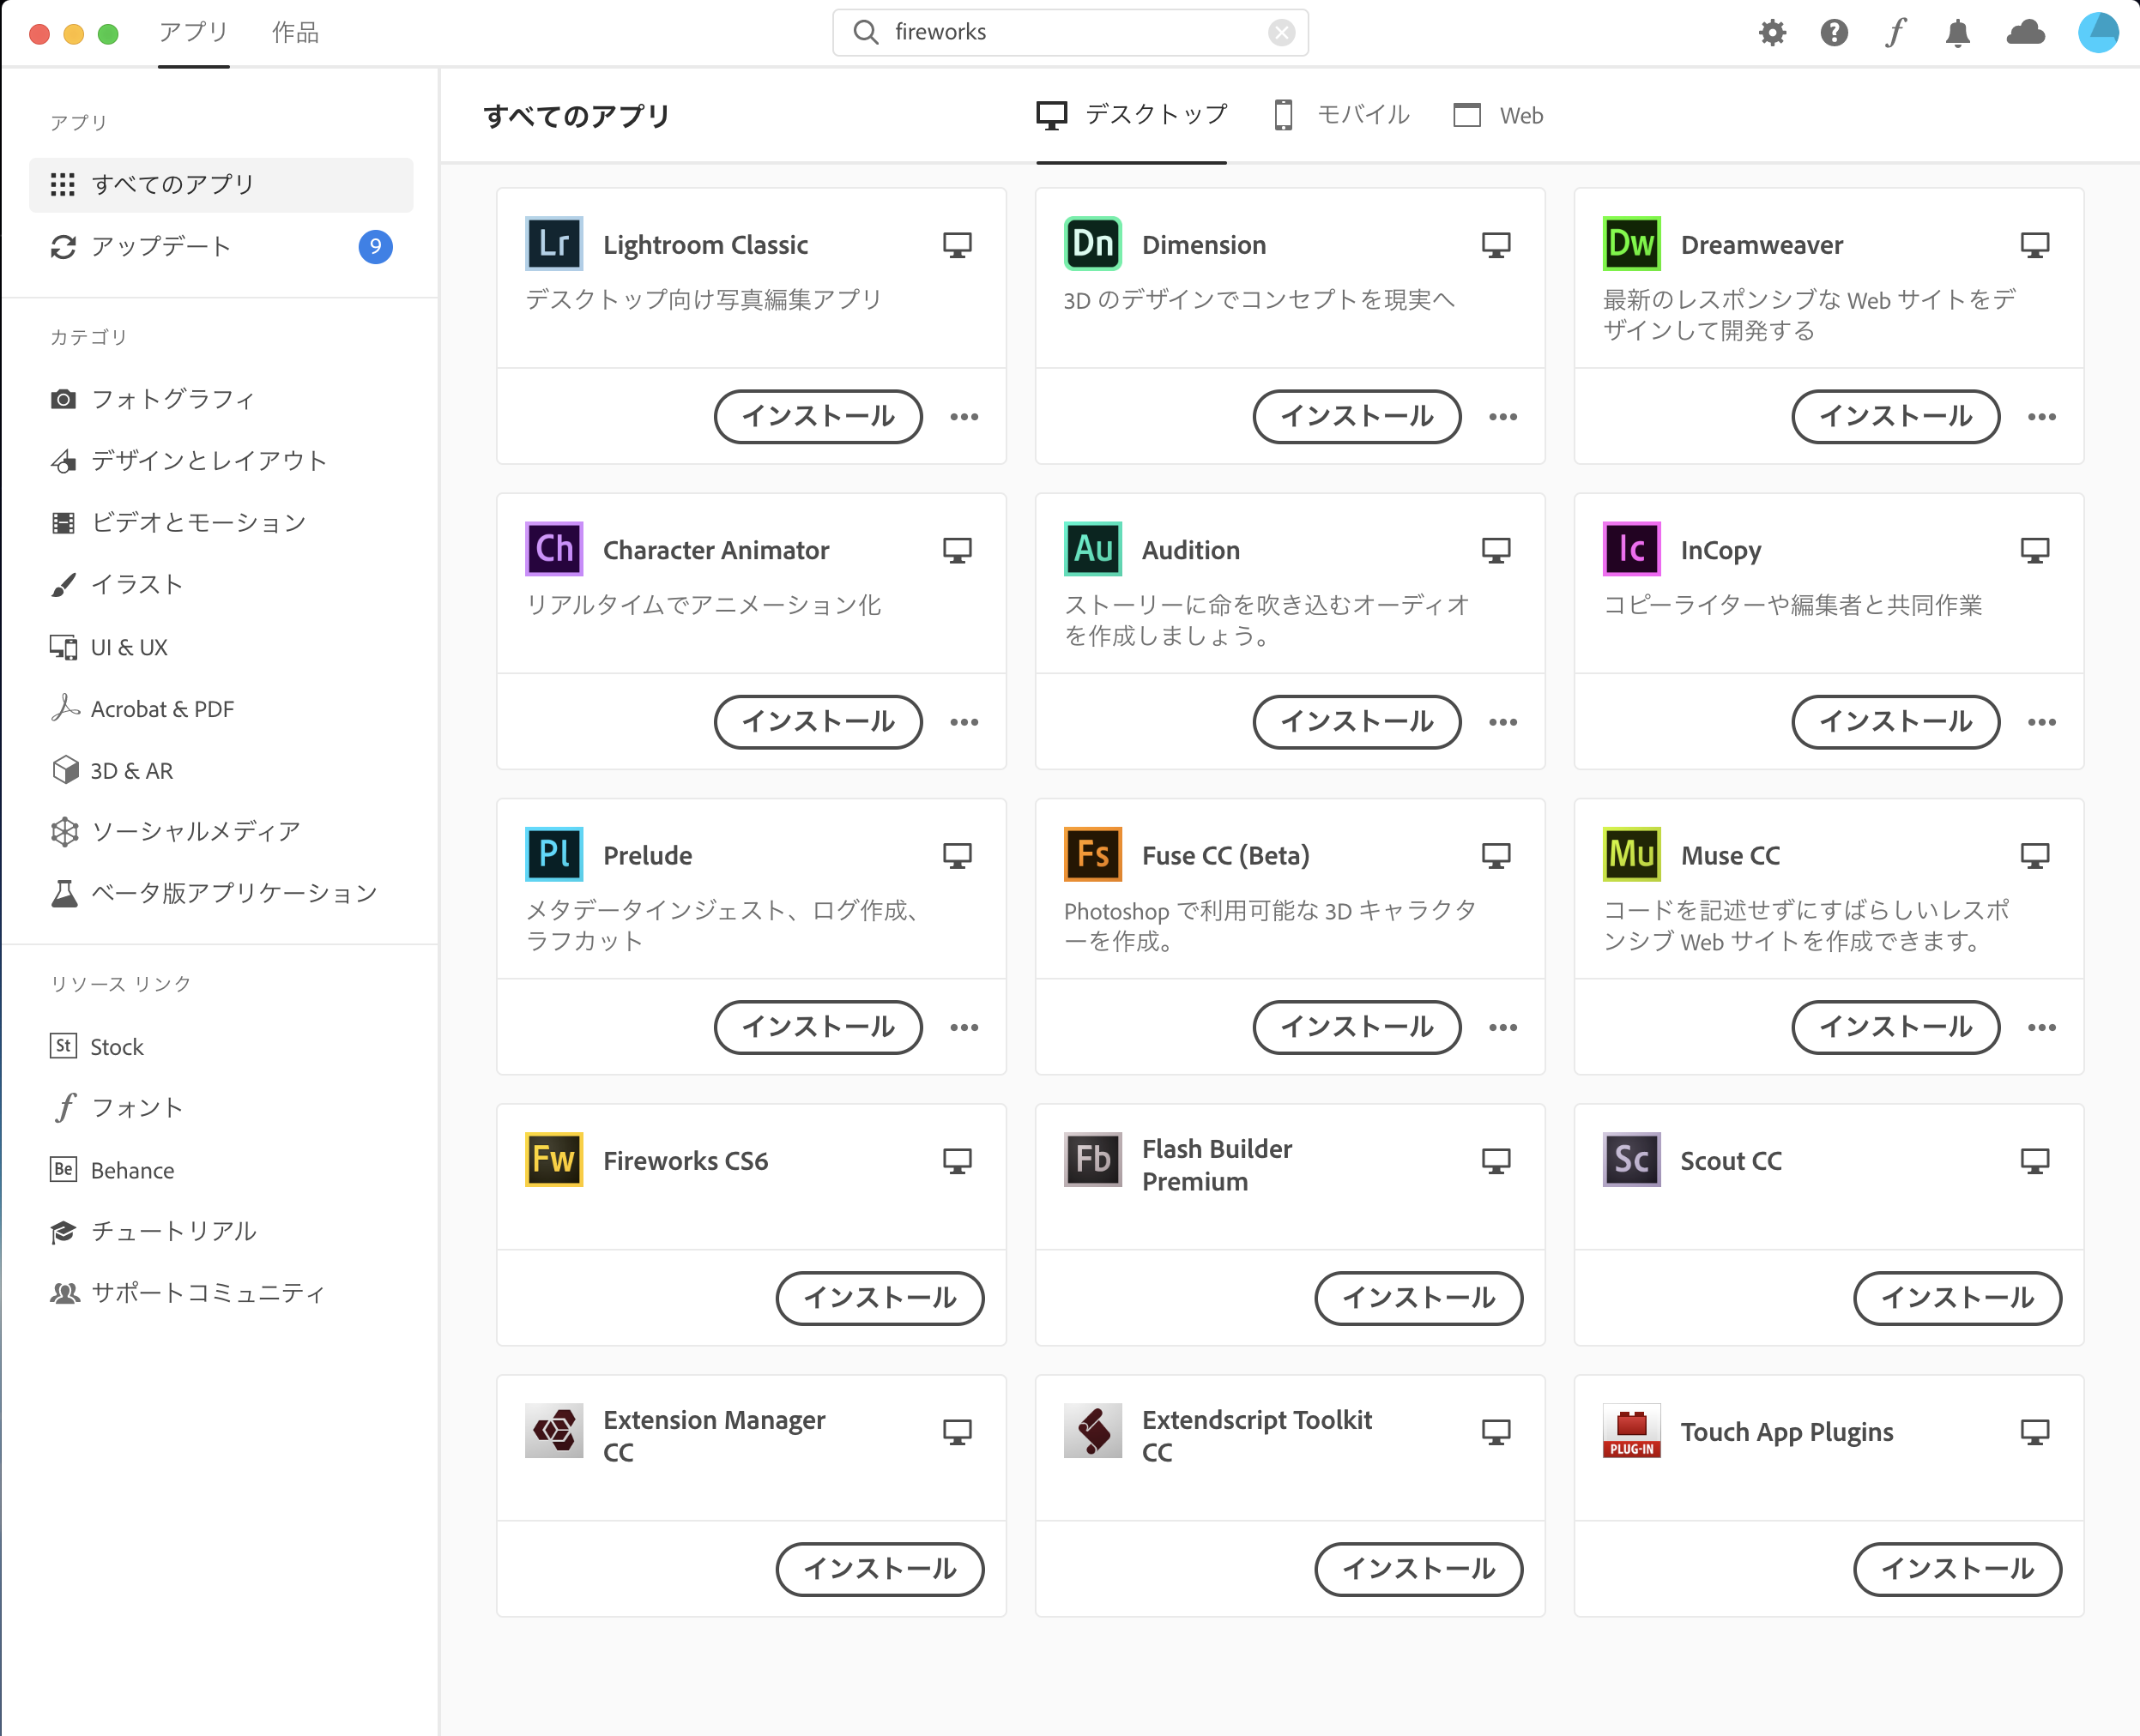Click the Audition Au app icon
This screenshot has height=1736, width=2140.
coord(1091,548)
